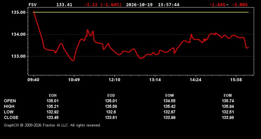
Task: Click the GraphCIX copyright notice
Action: [52, 125]
